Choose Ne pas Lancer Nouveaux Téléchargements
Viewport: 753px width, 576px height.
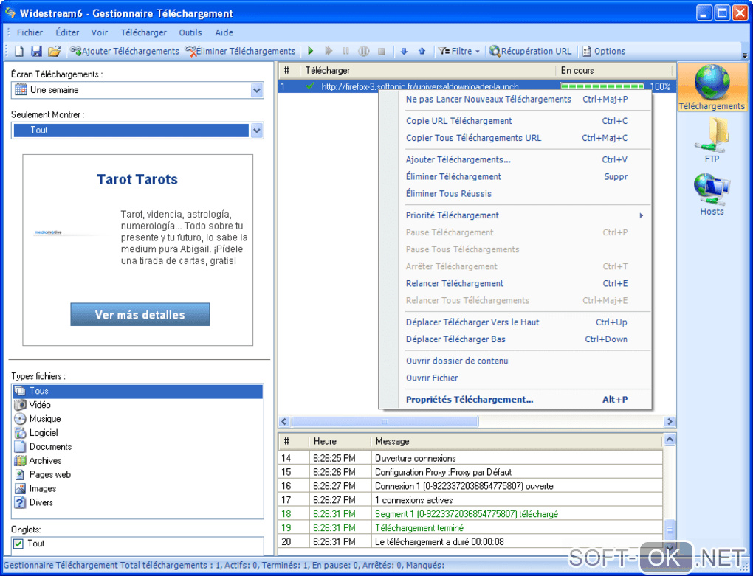(x=515, y=100)
